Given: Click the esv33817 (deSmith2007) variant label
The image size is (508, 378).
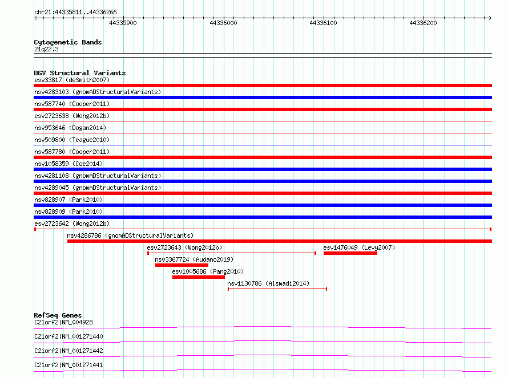Looking at the screenshot, I should tap(72, 80).
